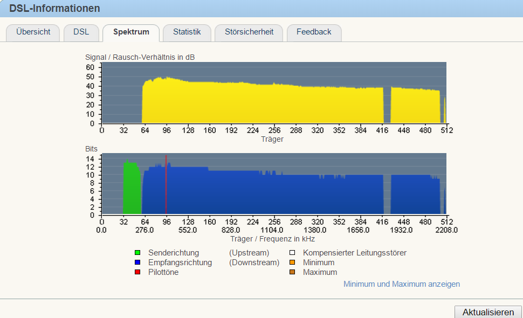This screenshot has width=523, height=318.
Task: Click the (Upstream) legend text
Action: 249,253
